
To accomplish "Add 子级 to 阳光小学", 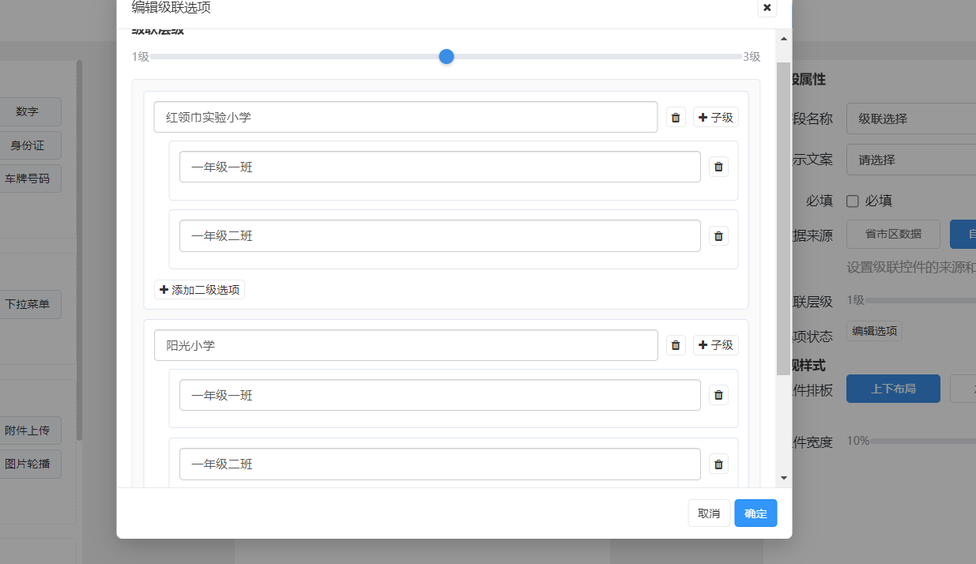I will coord(716,345).
